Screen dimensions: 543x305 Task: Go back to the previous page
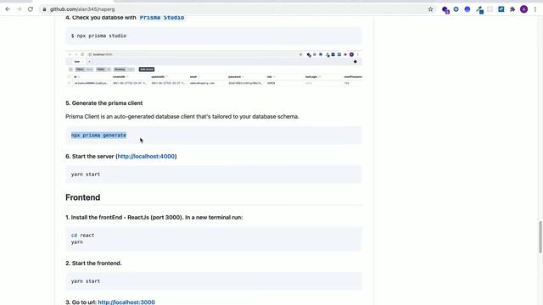point(8,9)
